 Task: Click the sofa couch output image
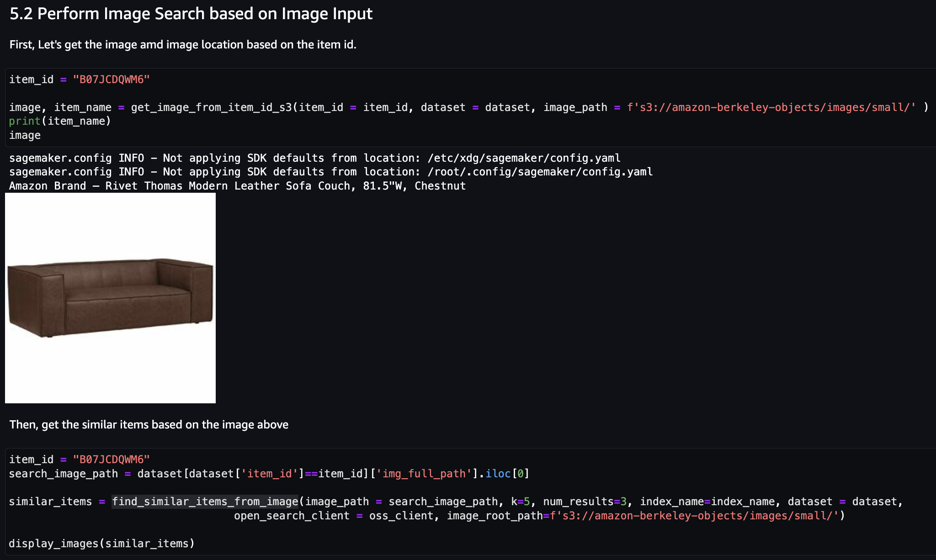(x=110, y=298)
